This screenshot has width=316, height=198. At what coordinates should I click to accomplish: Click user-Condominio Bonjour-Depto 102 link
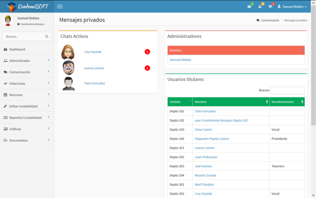coord(221,121)
